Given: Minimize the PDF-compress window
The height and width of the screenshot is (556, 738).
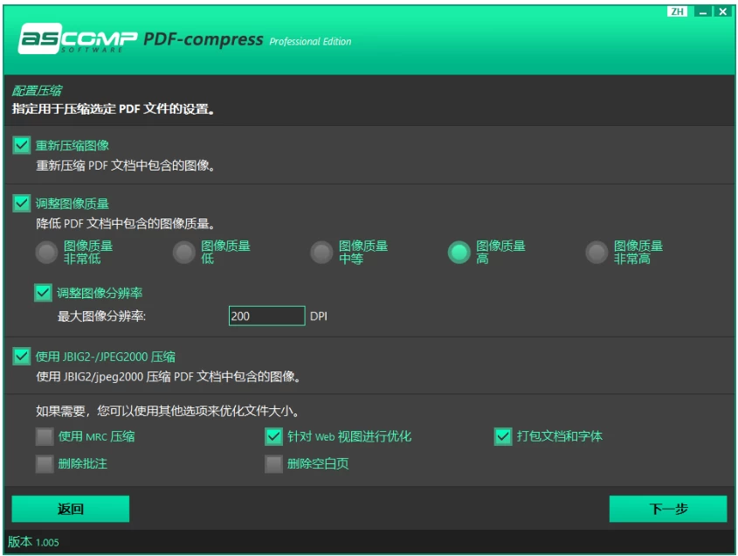Looking at the screenshot, I should point(704,11).
